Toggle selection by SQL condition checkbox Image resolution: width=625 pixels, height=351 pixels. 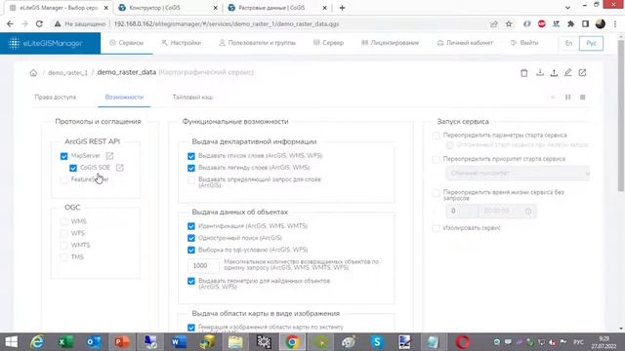pyautogui.click(x=191, y=250)
